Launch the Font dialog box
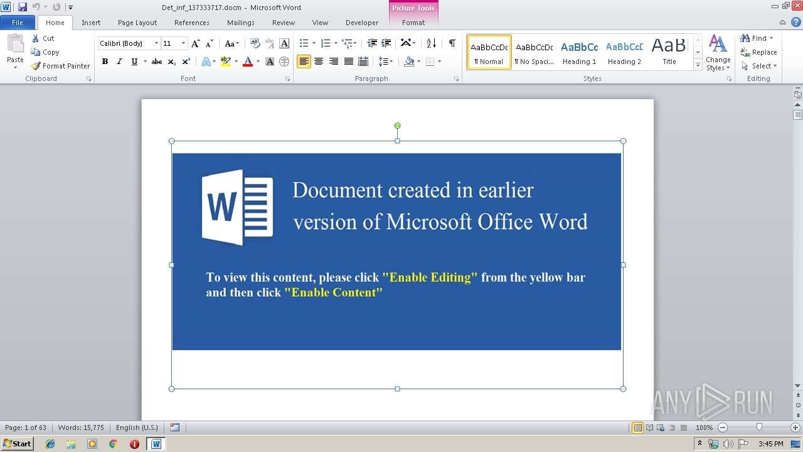The width and height of the screenshot is (803, 452). point(288,79)
